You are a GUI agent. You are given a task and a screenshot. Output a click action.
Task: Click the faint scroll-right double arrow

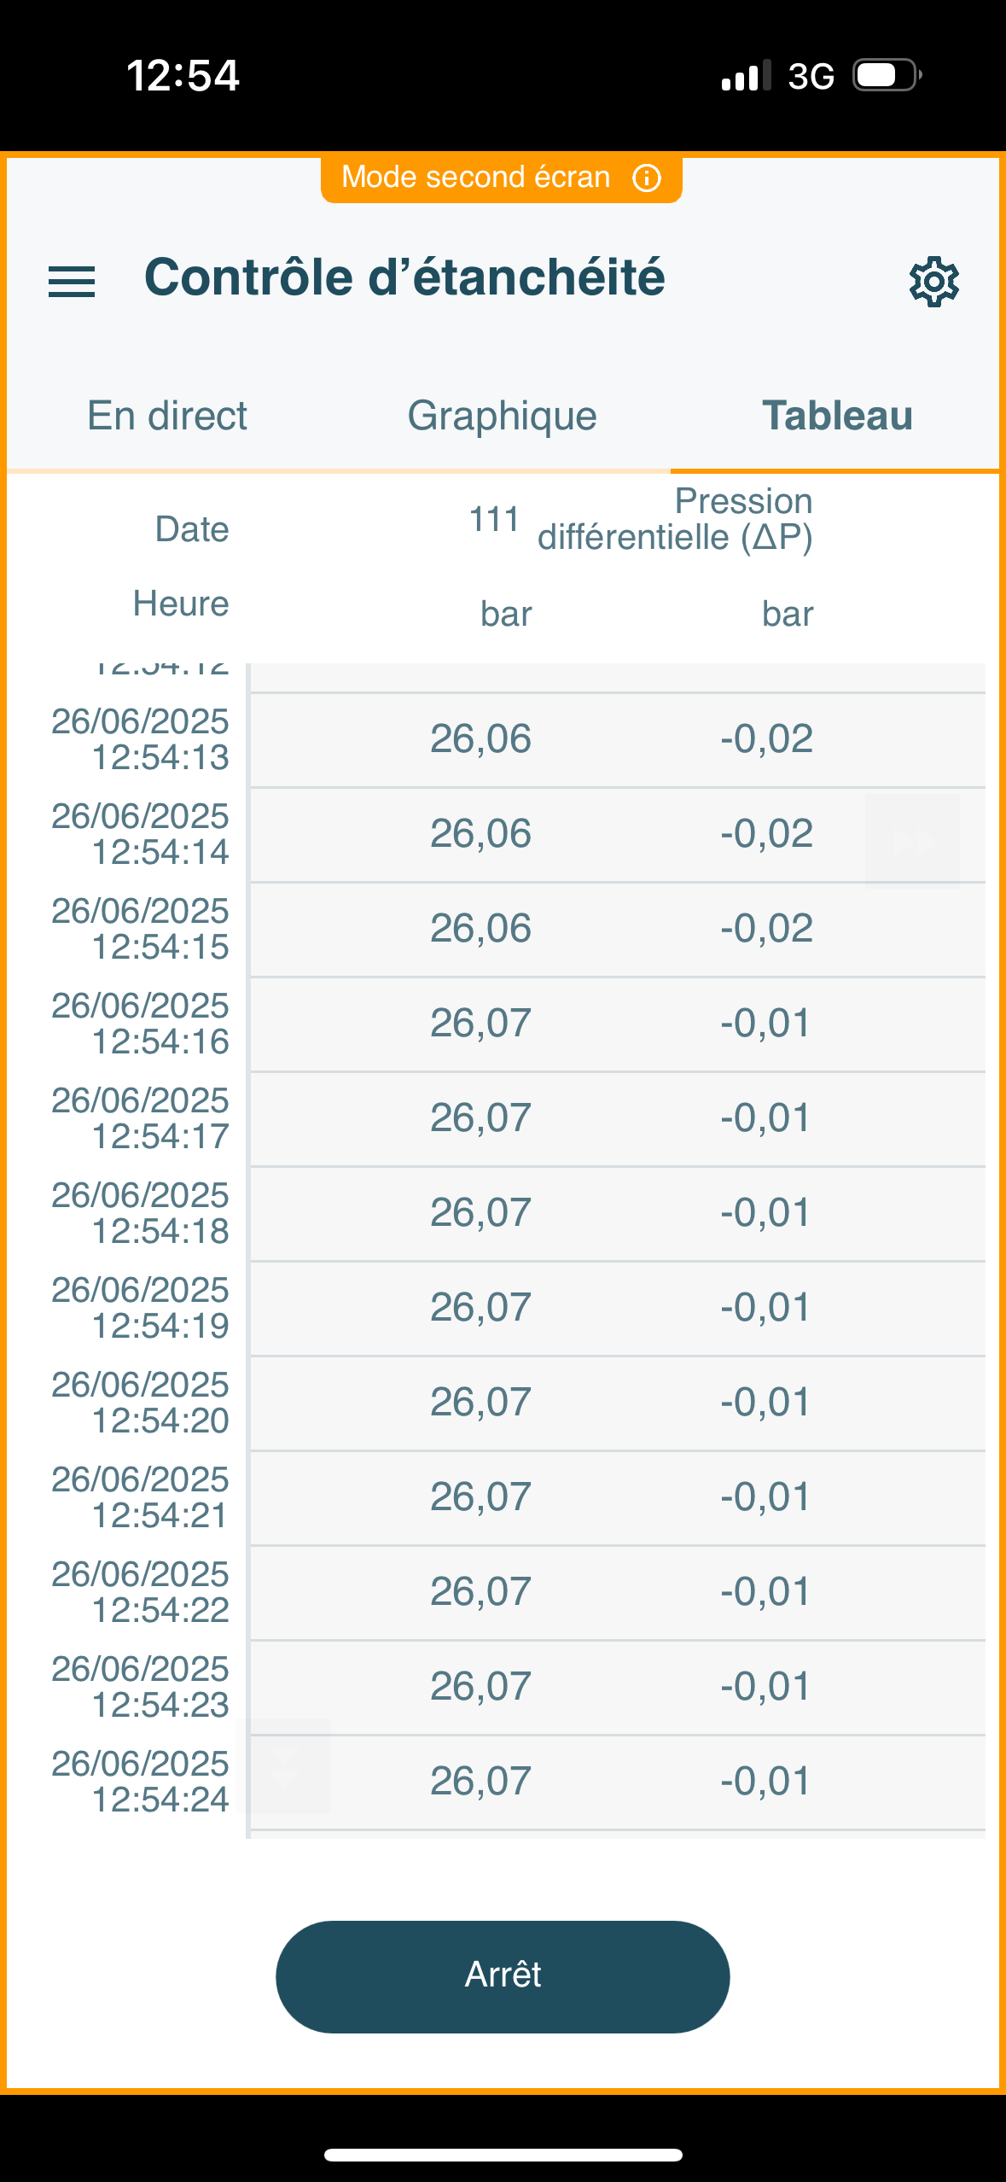tap(912, 842)
